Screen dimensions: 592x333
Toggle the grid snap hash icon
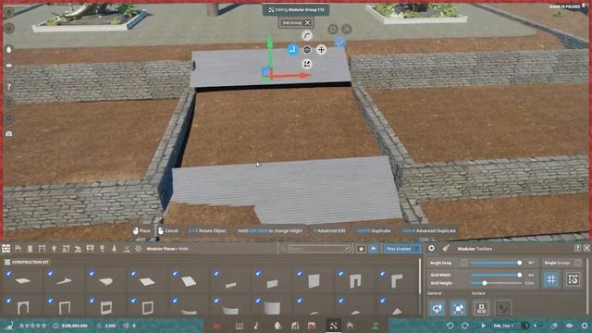[551, 279]
